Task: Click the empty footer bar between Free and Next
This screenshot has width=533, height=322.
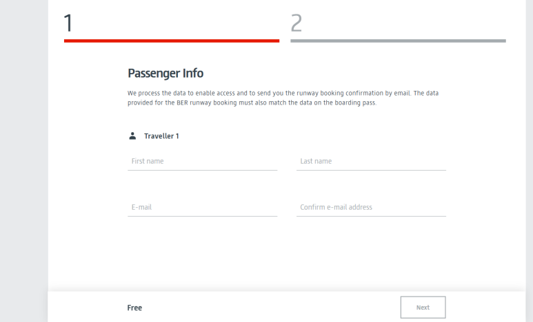Action: (x=271, y=308)
